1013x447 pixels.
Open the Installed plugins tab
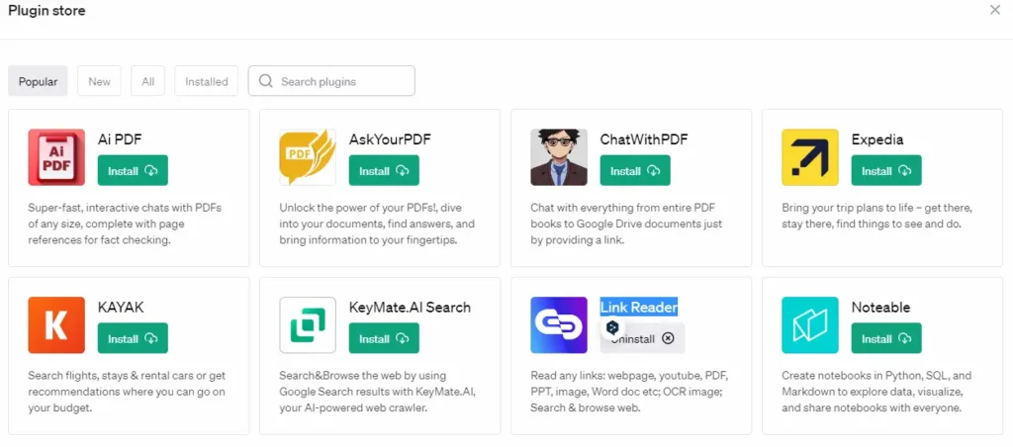[x=206, y=81]
